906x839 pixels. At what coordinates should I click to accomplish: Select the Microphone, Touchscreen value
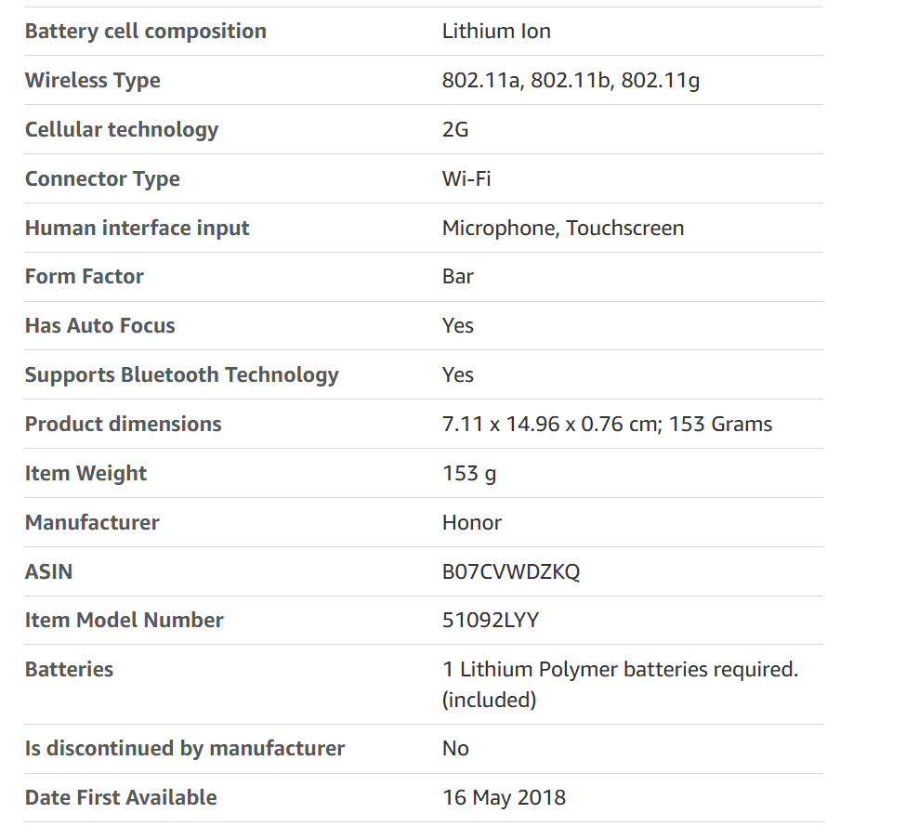[563, 228]
